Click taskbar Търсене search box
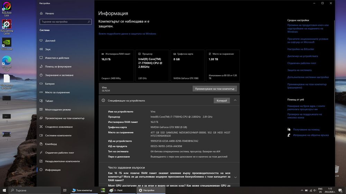The image size is (346, 194). (35, 190)
